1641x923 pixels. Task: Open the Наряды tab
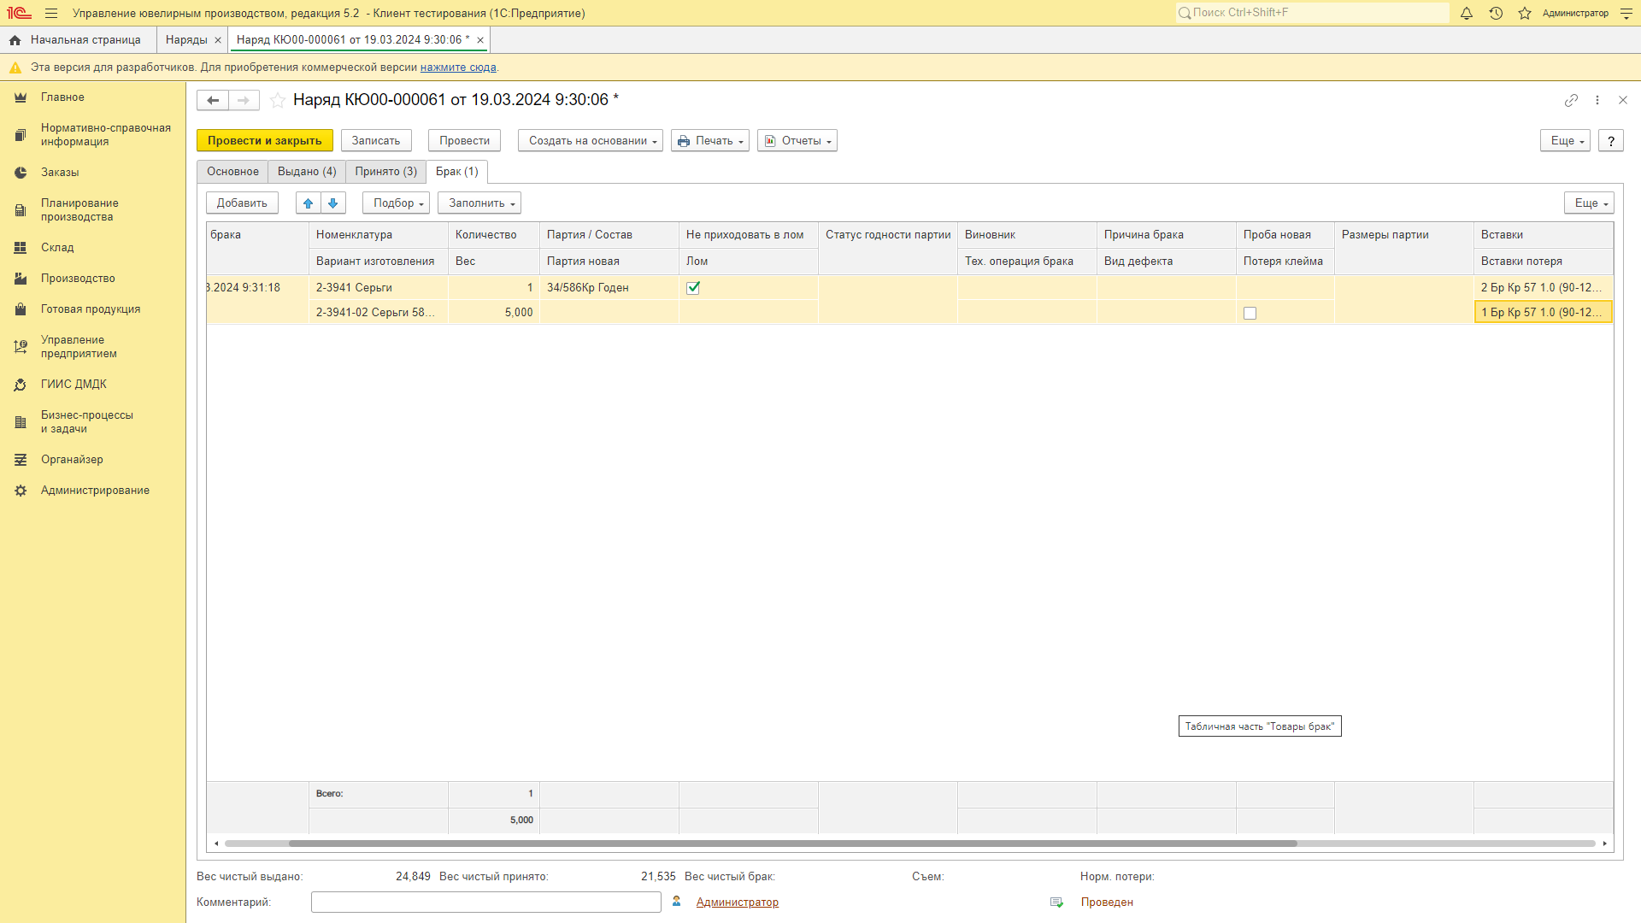tap(186, 40)
